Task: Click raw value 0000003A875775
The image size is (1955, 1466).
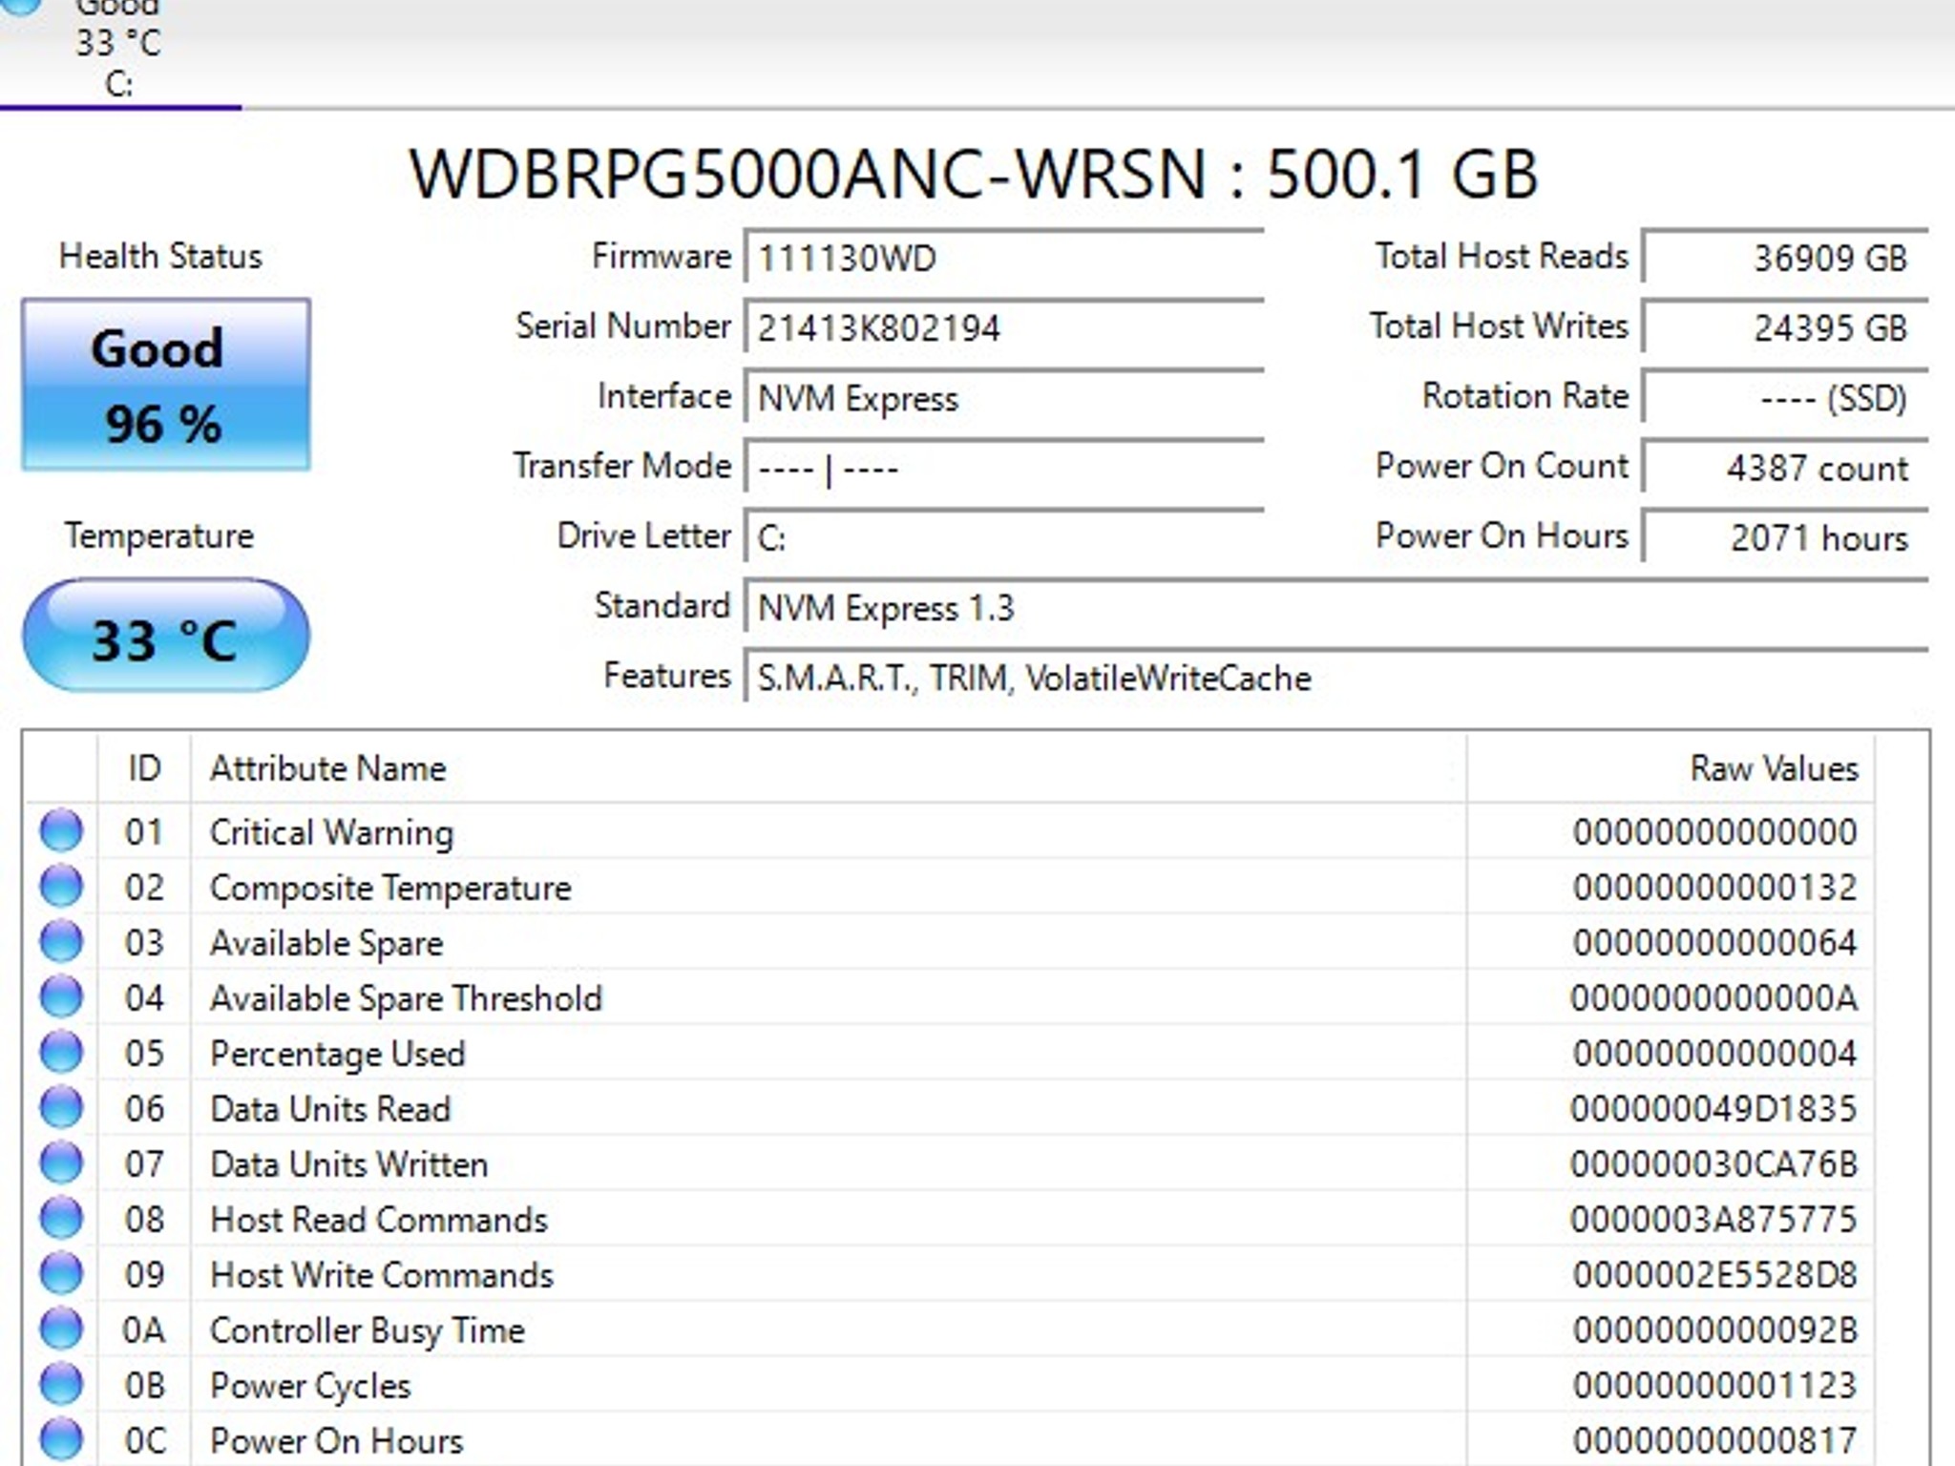Action: 1714,1220
